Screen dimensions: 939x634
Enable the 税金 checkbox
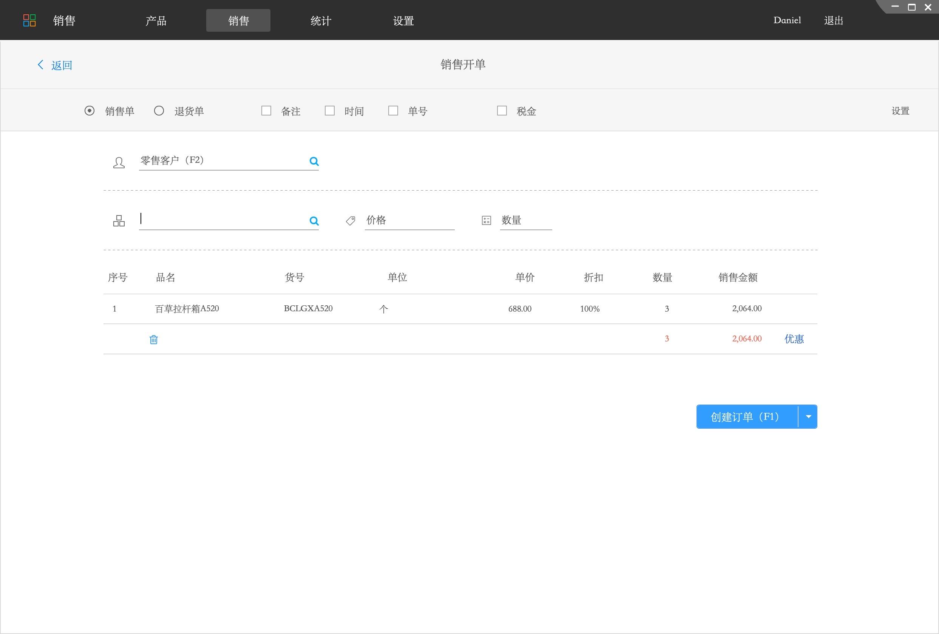click(502, 111)
